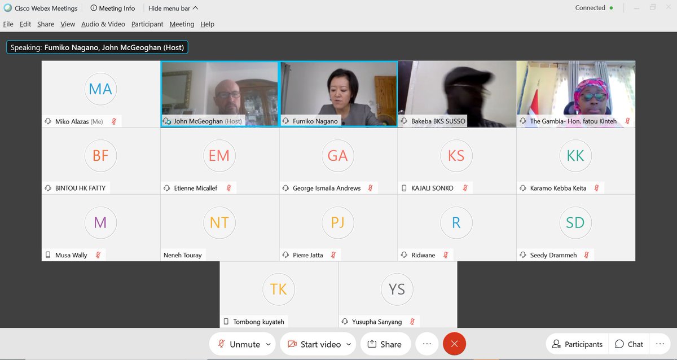
Task: Click muted mic icon for Etienne Micallef
Action: click(x=228, y=188)
